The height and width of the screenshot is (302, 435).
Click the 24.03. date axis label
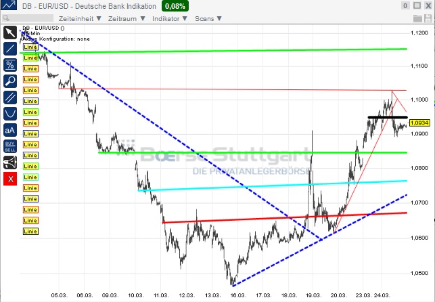382,295
